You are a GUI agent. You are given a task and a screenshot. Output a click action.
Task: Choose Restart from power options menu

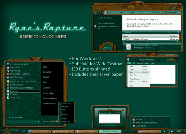(x=65, y=114)
